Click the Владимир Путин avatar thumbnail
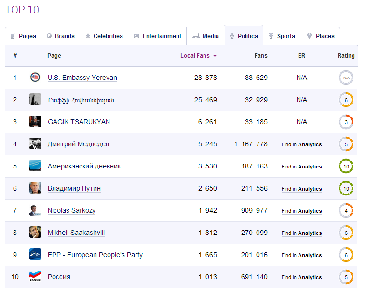 pos(35,188)
